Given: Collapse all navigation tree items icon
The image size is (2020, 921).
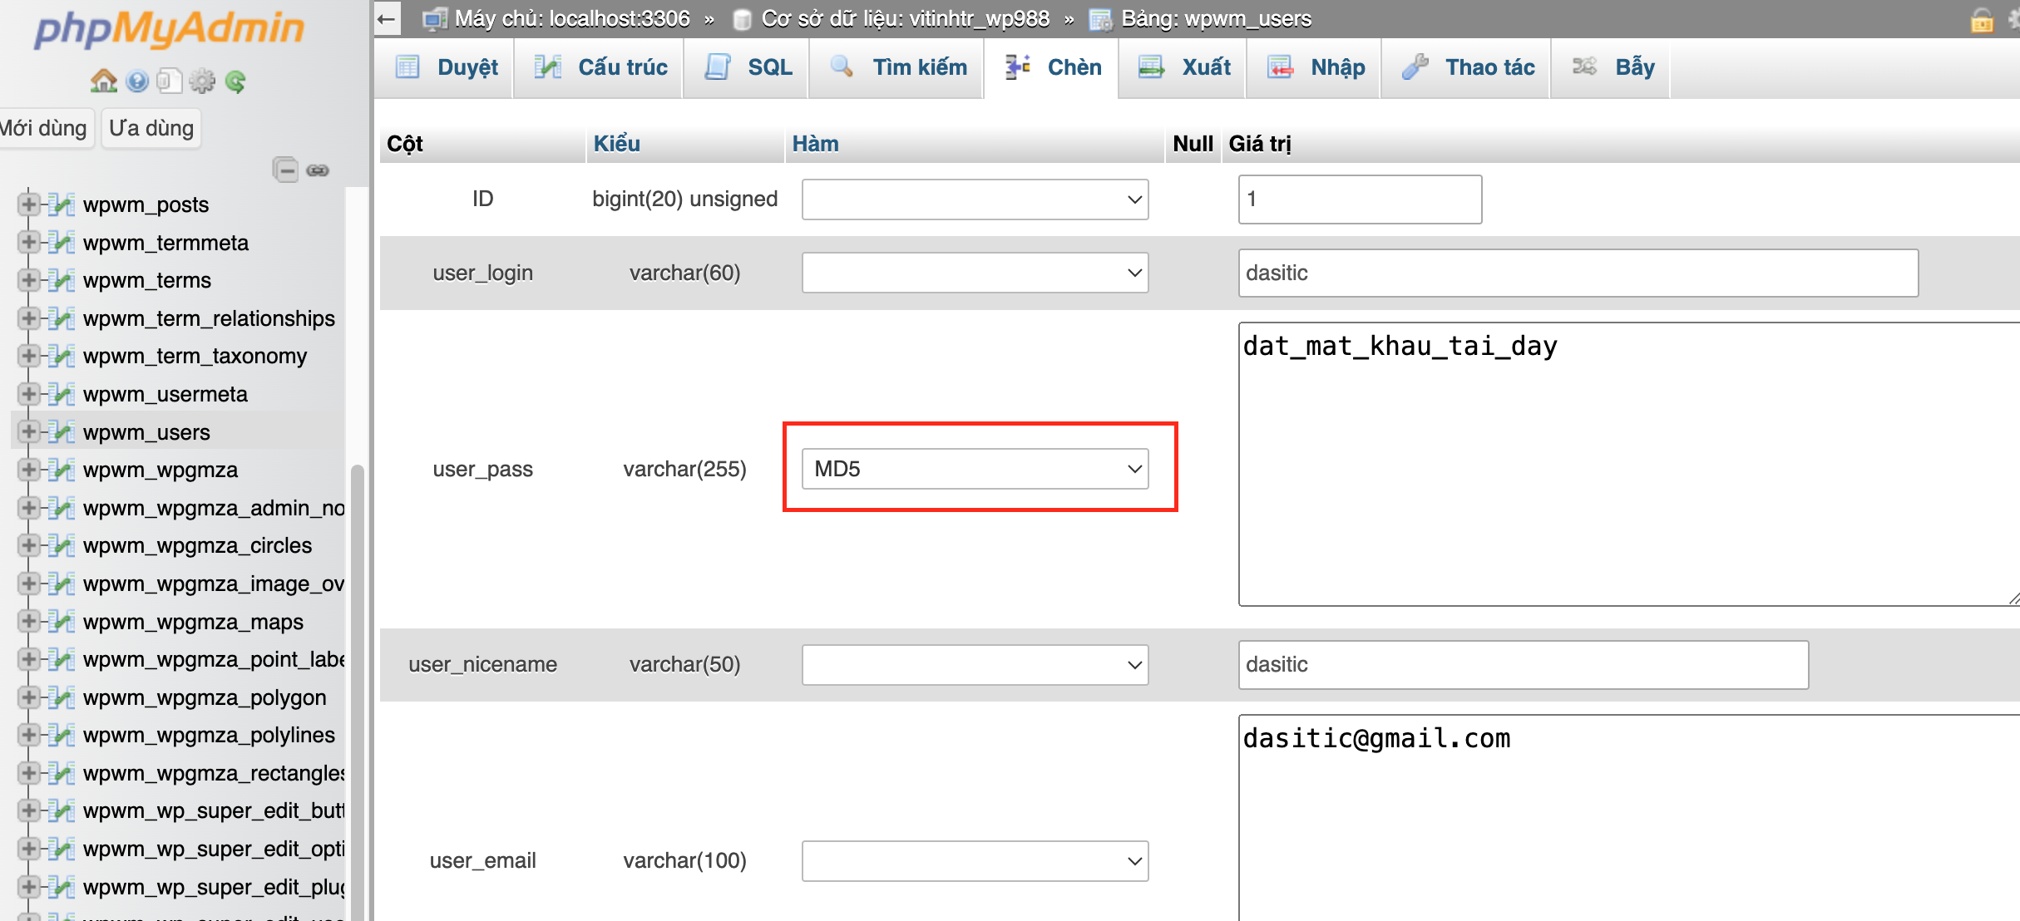Looking at the screenshot, I should tap(285, 170).
